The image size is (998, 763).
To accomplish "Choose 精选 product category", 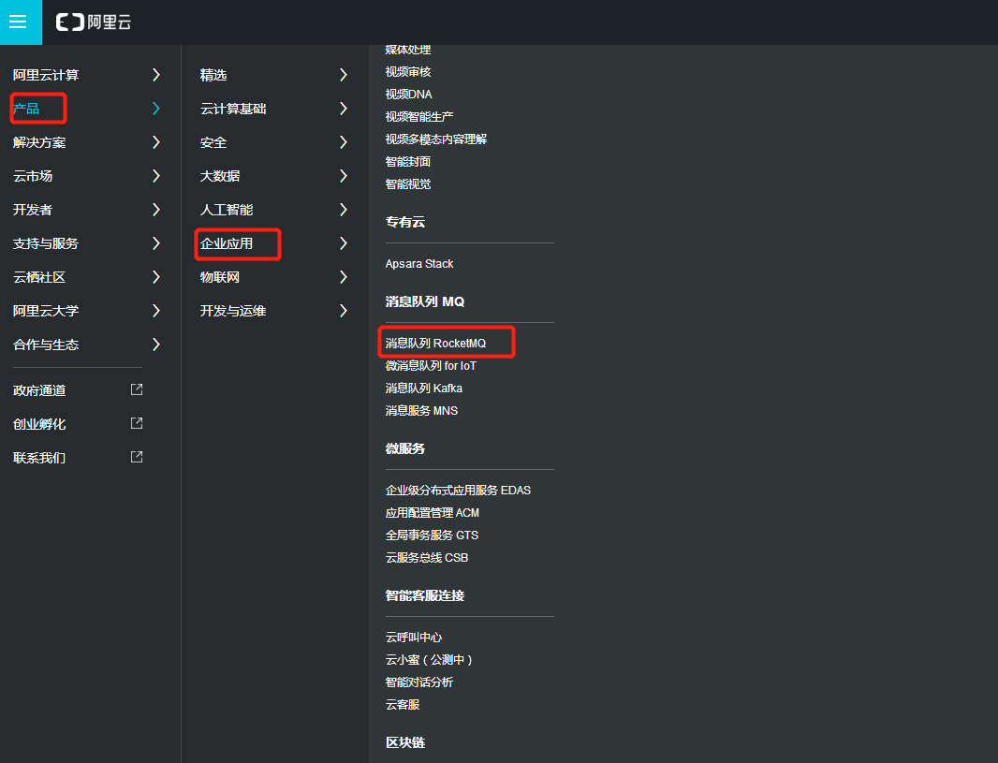I will coord(213,75).
